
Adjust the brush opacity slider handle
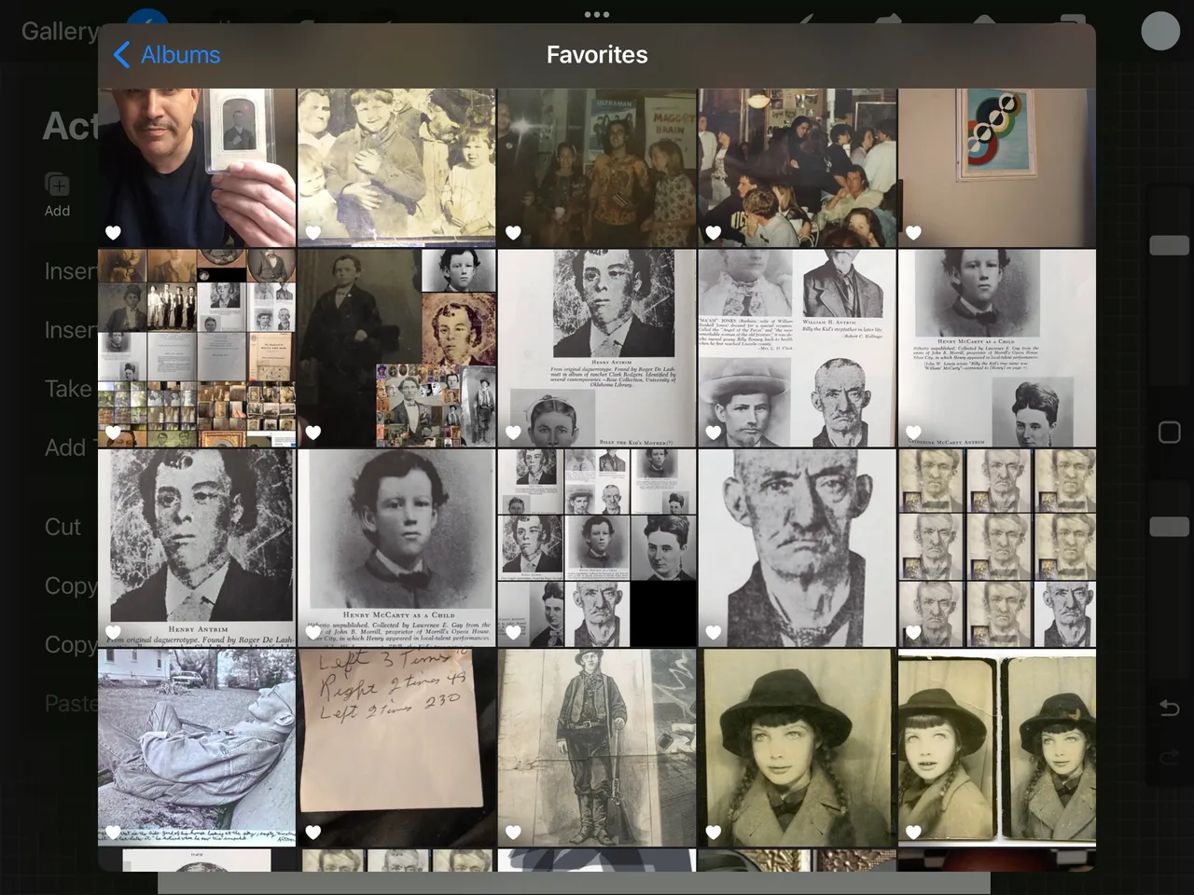click(x=1169, y=527)
